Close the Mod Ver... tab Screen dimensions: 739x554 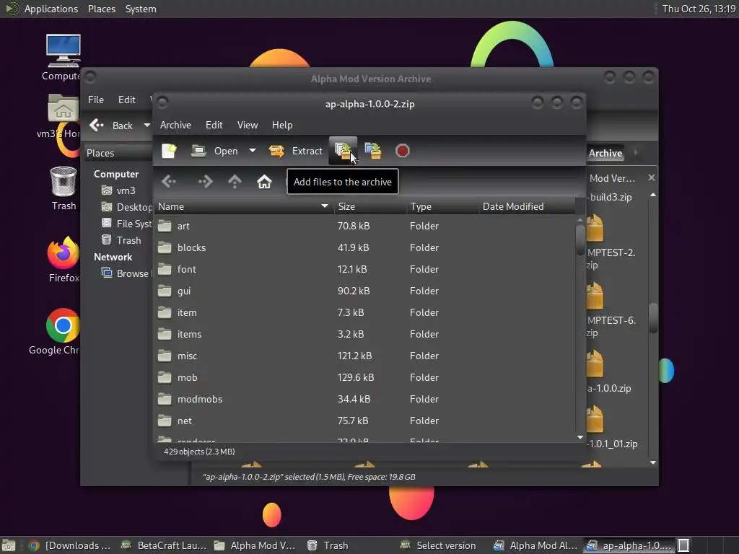(x=652, y=177)
